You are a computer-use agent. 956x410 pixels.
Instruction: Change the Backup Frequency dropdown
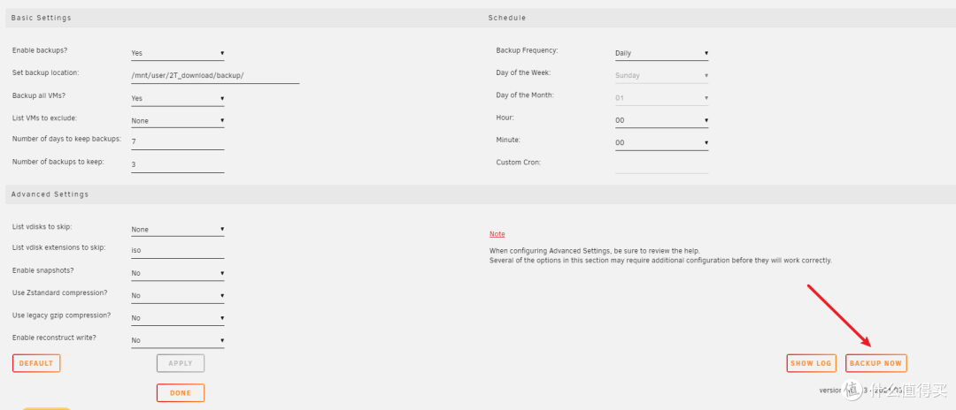click(661, 53)
